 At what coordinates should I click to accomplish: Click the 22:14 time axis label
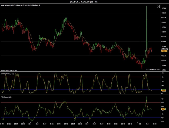30,124
